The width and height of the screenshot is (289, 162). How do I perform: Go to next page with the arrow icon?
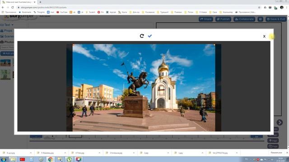pos(280,122)
